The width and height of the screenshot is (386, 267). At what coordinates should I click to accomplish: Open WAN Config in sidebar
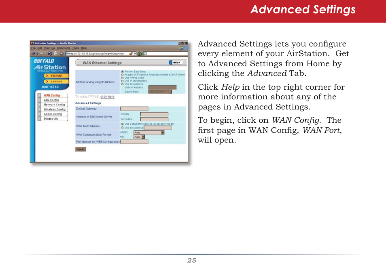point(52,95)
